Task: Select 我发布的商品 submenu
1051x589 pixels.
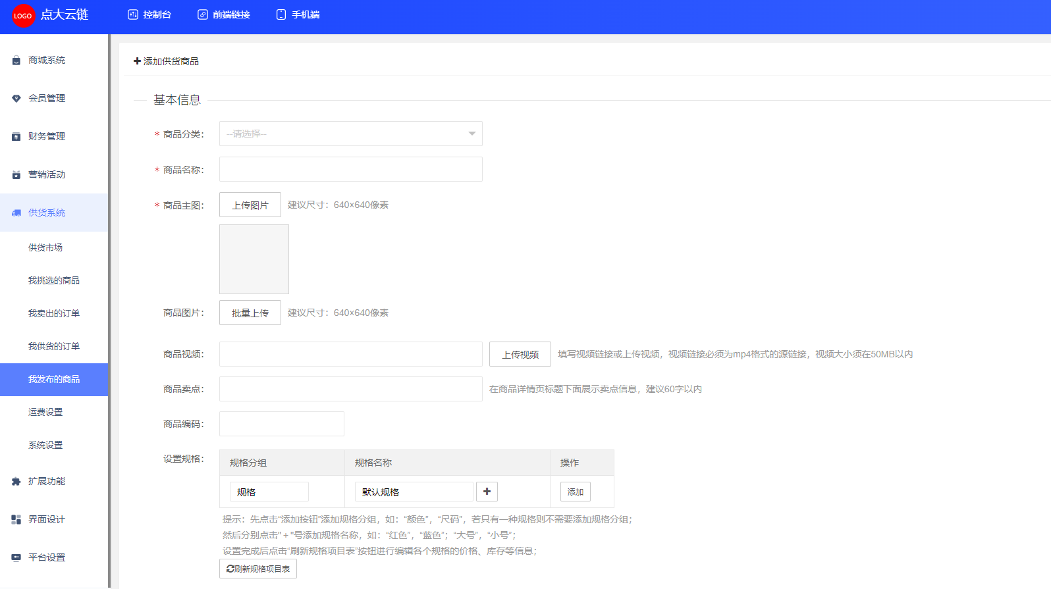Action: pyautogui.click(x=54, y=380)
